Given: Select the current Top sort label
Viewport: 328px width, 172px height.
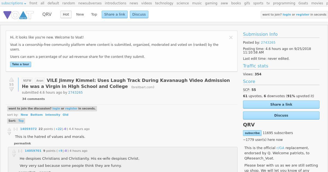Looking at the screenshot, I should (21, 121).
